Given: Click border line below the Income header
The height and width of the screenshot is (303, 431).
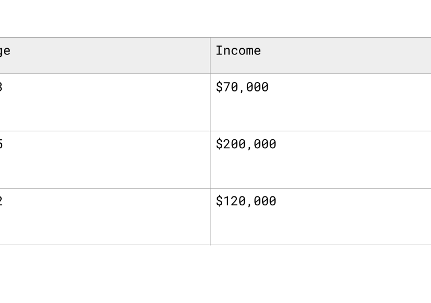Looking at the screenshot, I should [320, 74].
